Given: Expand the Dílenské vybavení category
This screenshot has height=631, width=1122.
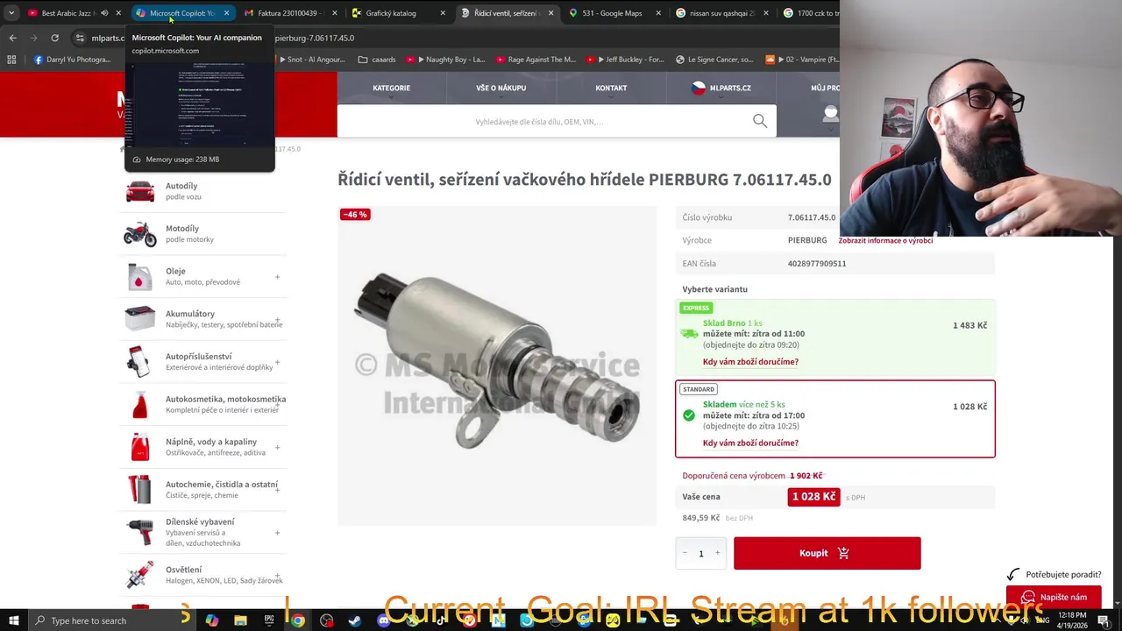Looking at the screenshot, I should click(x=277, y=533).
